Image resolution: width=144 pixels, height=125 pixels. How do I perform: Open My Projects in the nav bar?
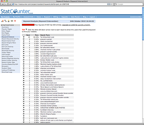pyautogui.click(x=5, y=17)
